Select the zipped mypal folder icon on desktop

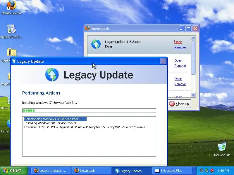tap(11, 52)
